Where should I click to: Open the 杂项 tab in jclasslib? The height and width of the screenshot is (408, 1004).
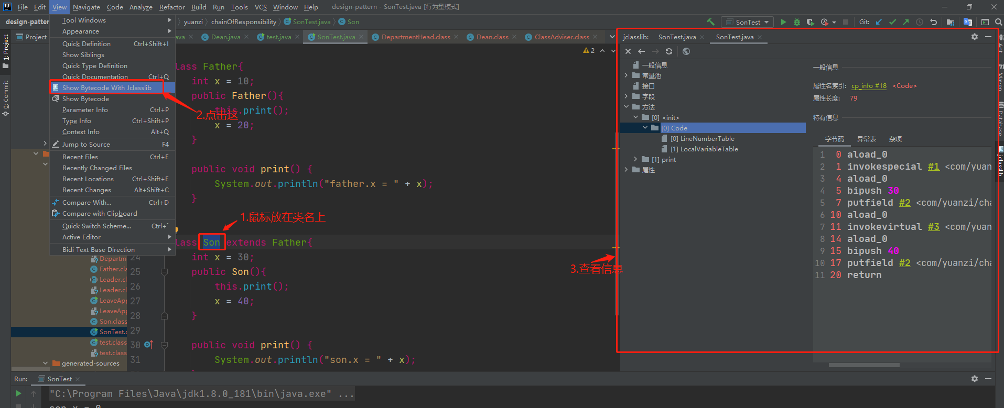point(895,139)
